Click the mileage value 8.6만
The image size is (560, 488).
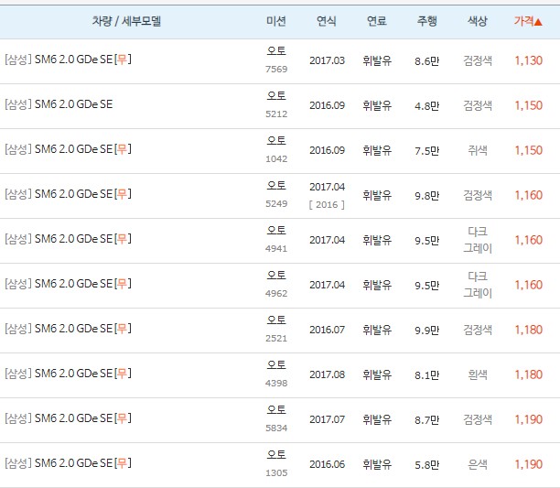[x=426, y=61]
